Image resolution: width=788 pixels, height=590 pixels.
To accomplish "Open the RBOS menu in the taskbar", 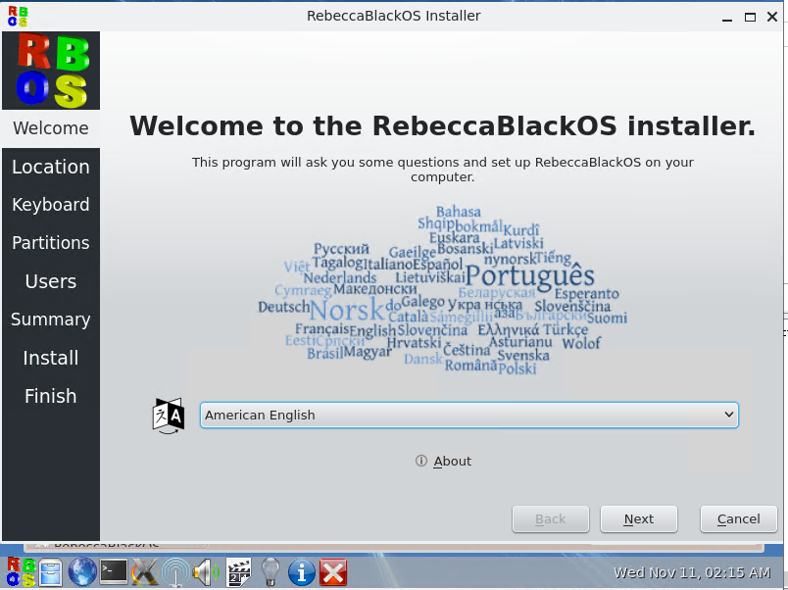I will (x=20, y=570).
